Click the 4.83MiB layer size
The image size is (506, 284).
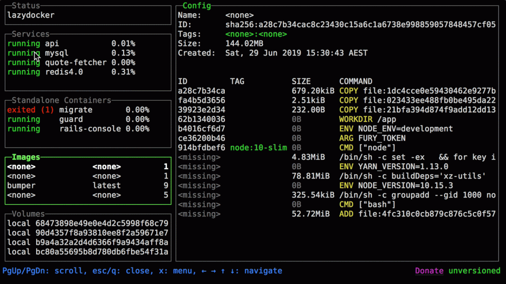(308, 157)
